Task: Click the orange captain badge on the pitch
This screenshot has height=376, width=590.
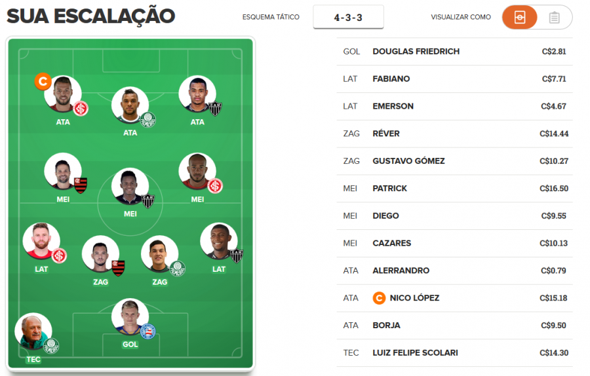Action: (43, 82)
